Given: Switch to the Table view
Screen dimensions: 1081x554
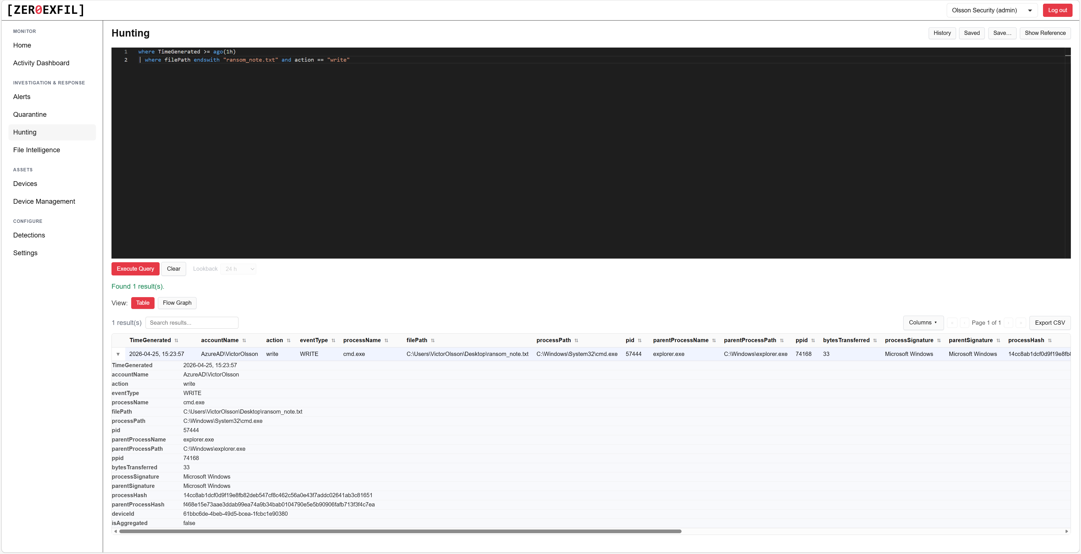Looking at the screenshot, I should tap(143, 303).
